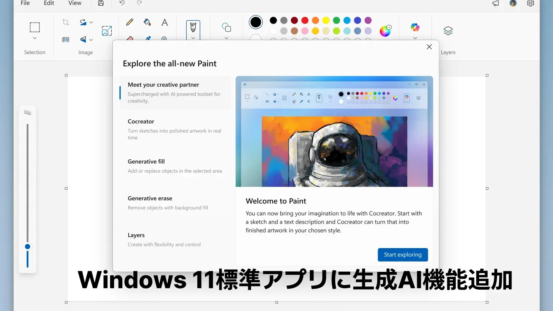
Task: Click the brush size slider handle
Action: (x=28, y=246)
